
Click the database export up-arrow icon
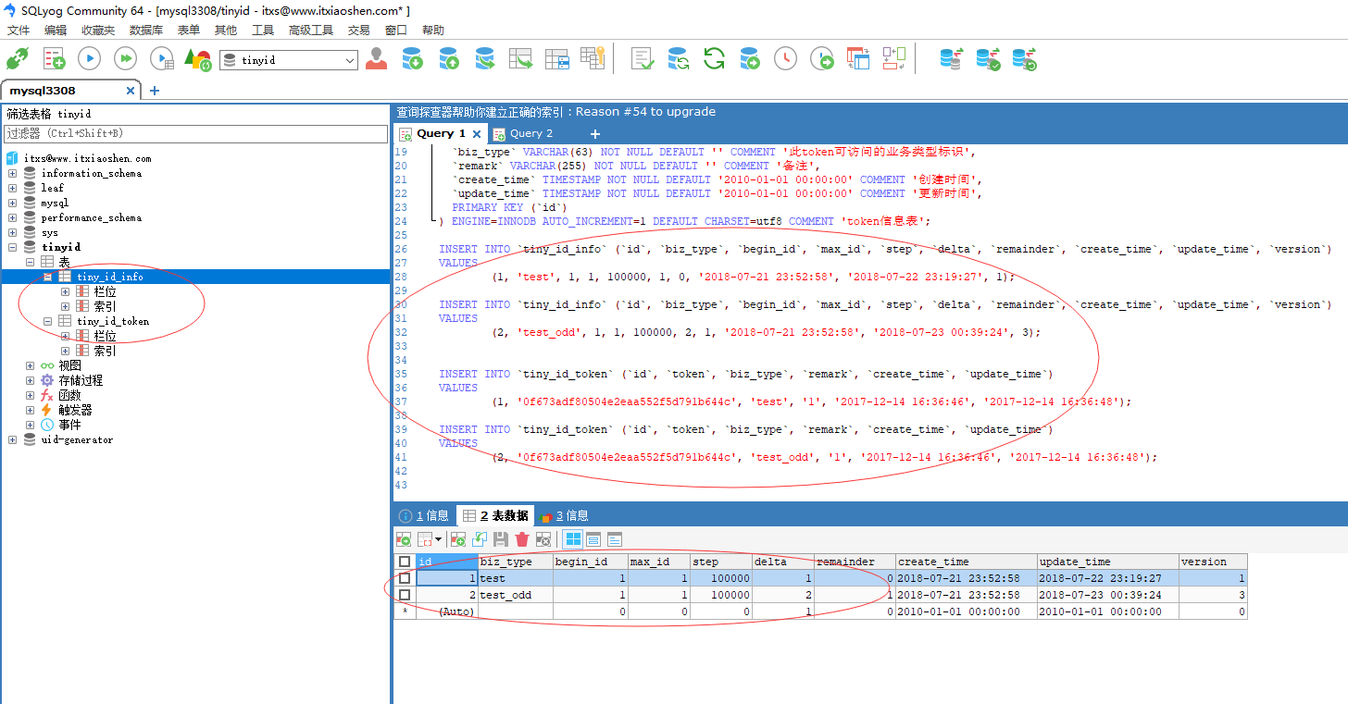(x=449, y=59)
